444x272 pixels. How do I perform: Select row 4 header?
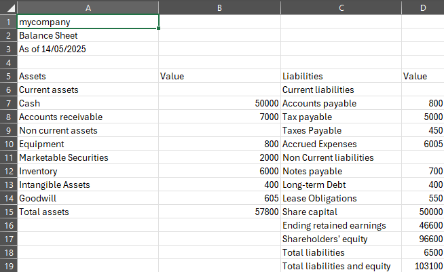[x=9, y=62]
